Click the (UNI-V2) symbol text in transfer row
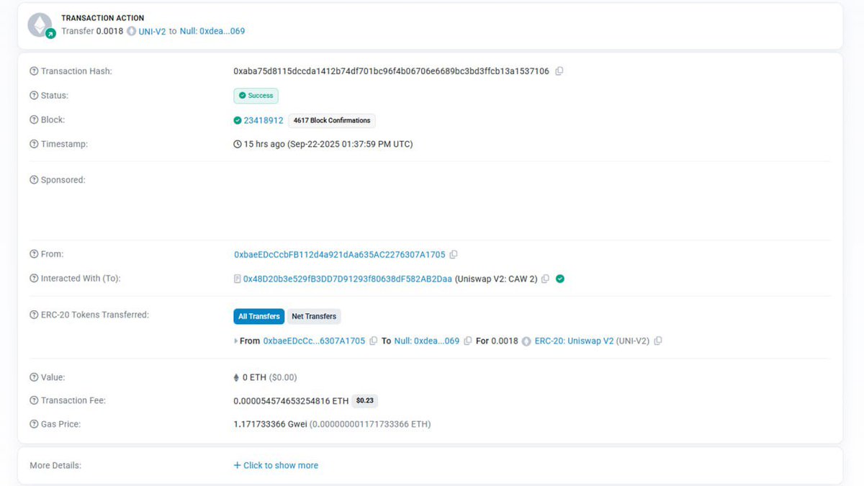This screenshot has width=864, height=486. click(634, 341)
